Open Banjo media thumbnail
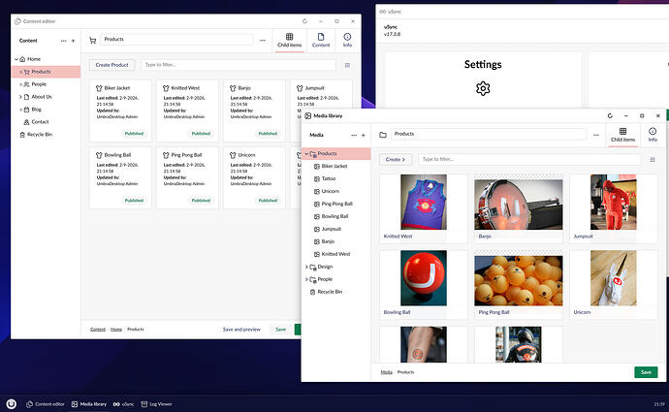The image size is (669, 412). [519, 208]
